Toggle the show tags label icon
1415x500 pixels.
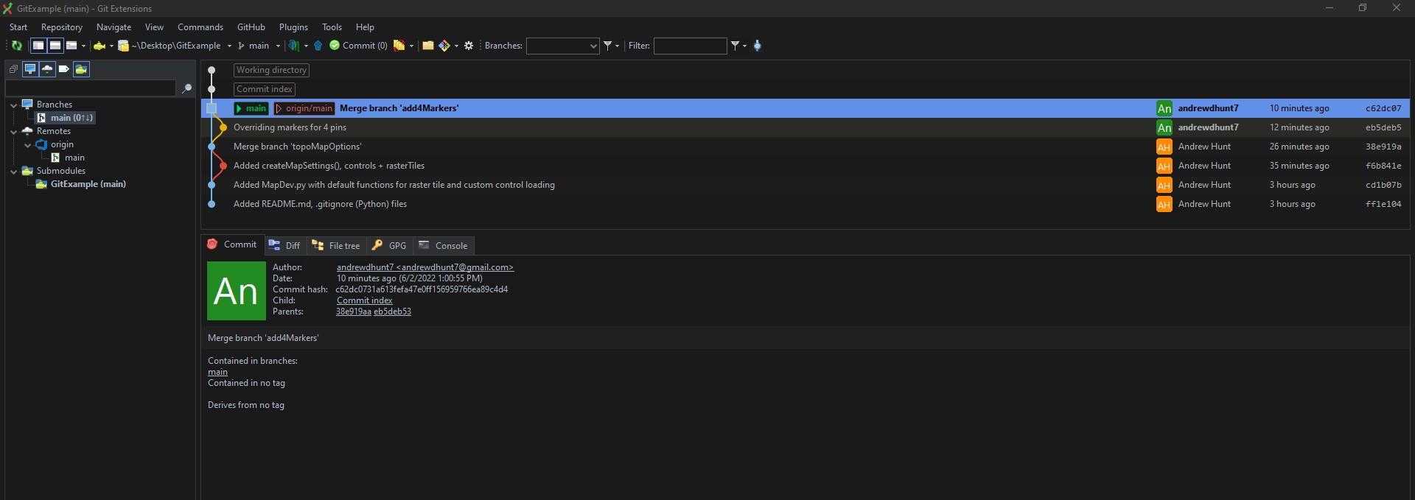coord(64,69)
